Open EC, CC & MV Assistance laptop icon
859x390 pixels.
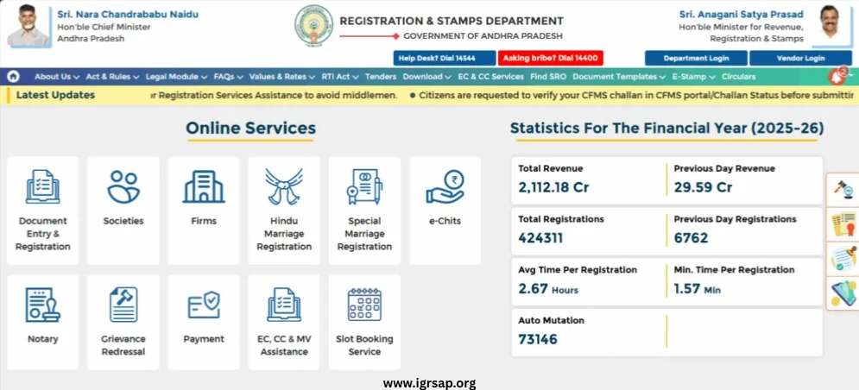click(x=284, y=305)
